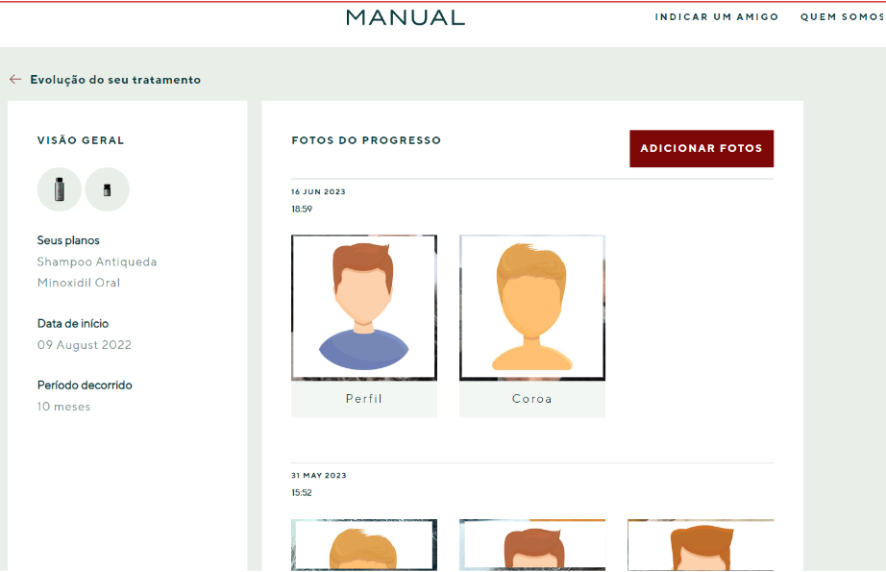Image resolution: width=886 pixels, height=572 pixels.
Task: Click the Fotos do Progresso heading
Action: 366,140
